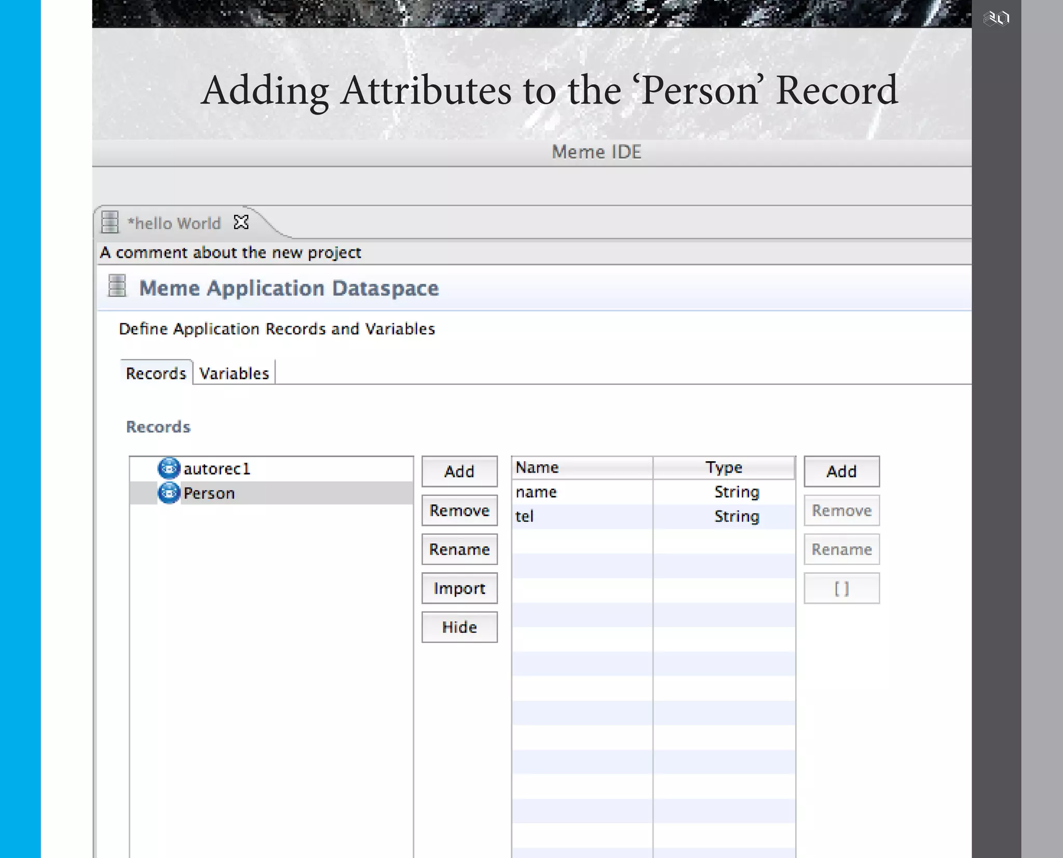Click the attribute Remove button
1063x858 pixels.
coord(842,510)
